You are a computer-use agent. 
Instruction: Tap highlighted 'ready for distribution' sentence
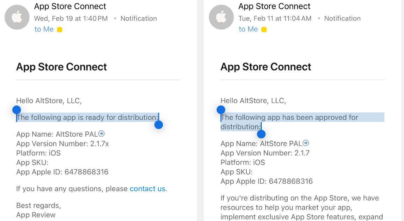point(87,117)
